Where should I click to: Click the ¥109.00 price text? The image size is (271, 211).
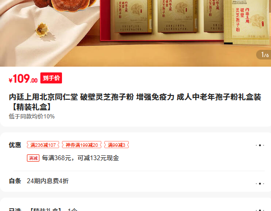click(x=23, y=79)
